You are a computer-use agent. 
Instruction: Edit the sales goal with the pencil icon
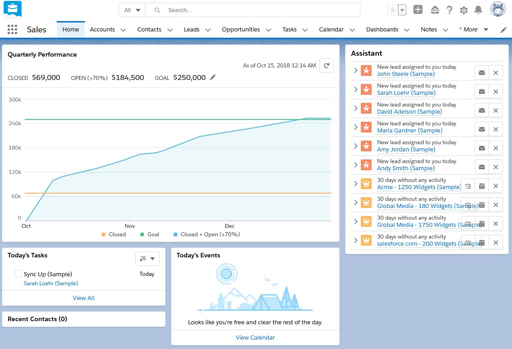[x=213, y=77]
